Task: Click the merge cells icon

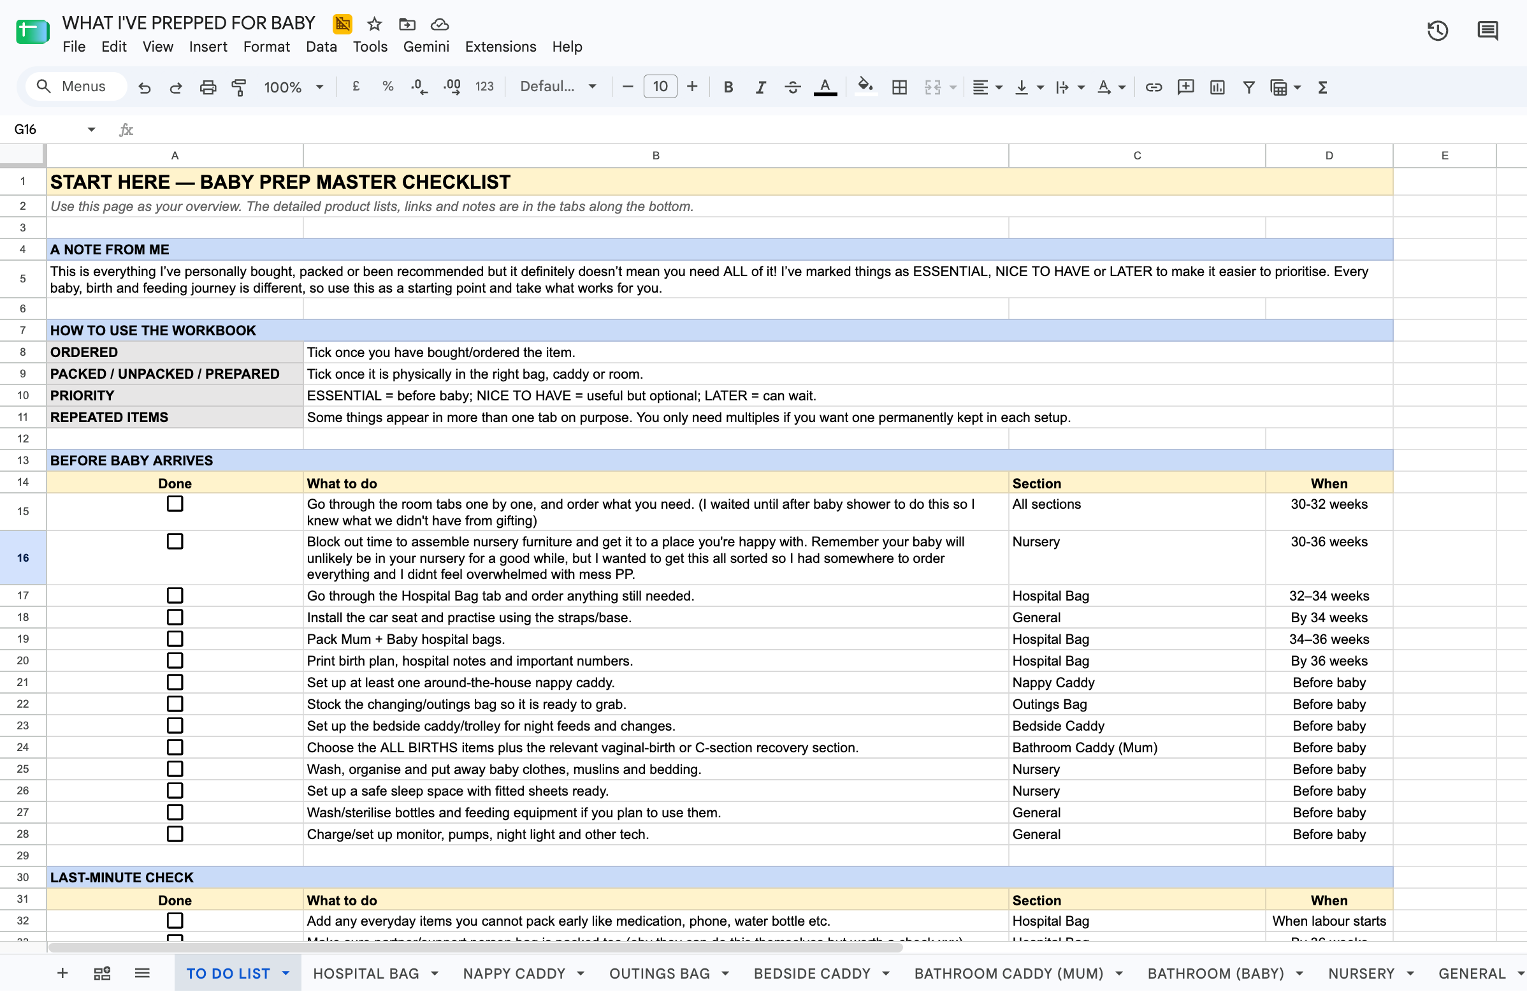Action: click(933, 87)
